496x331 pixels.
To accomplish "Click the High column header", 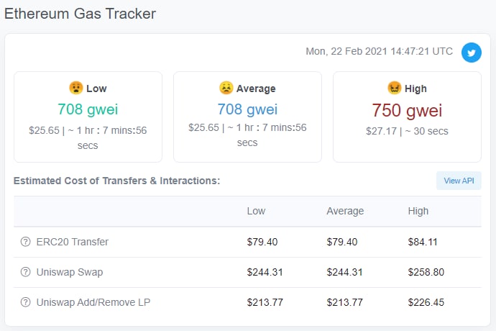I will pyautogui.click(x=418, y=211).
